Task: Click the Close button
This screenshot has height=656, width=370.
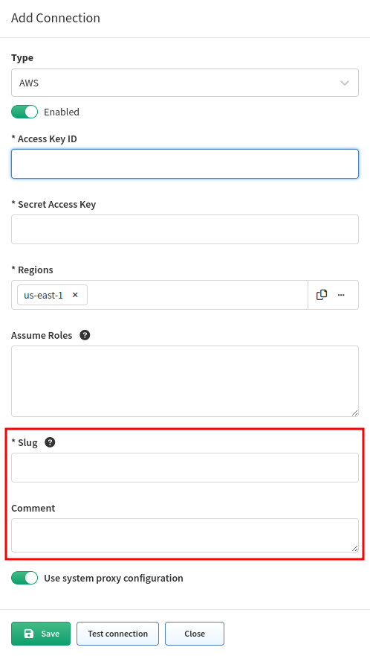Action: 195,634
